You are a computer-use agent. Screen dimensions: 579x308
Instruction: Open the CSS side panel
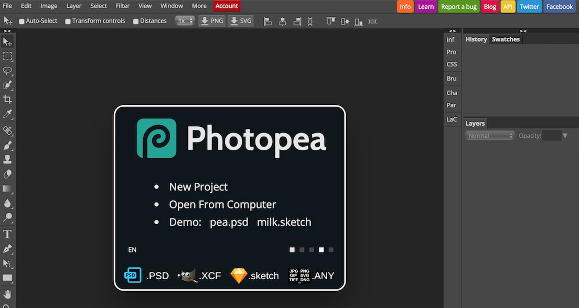[452, 64]
